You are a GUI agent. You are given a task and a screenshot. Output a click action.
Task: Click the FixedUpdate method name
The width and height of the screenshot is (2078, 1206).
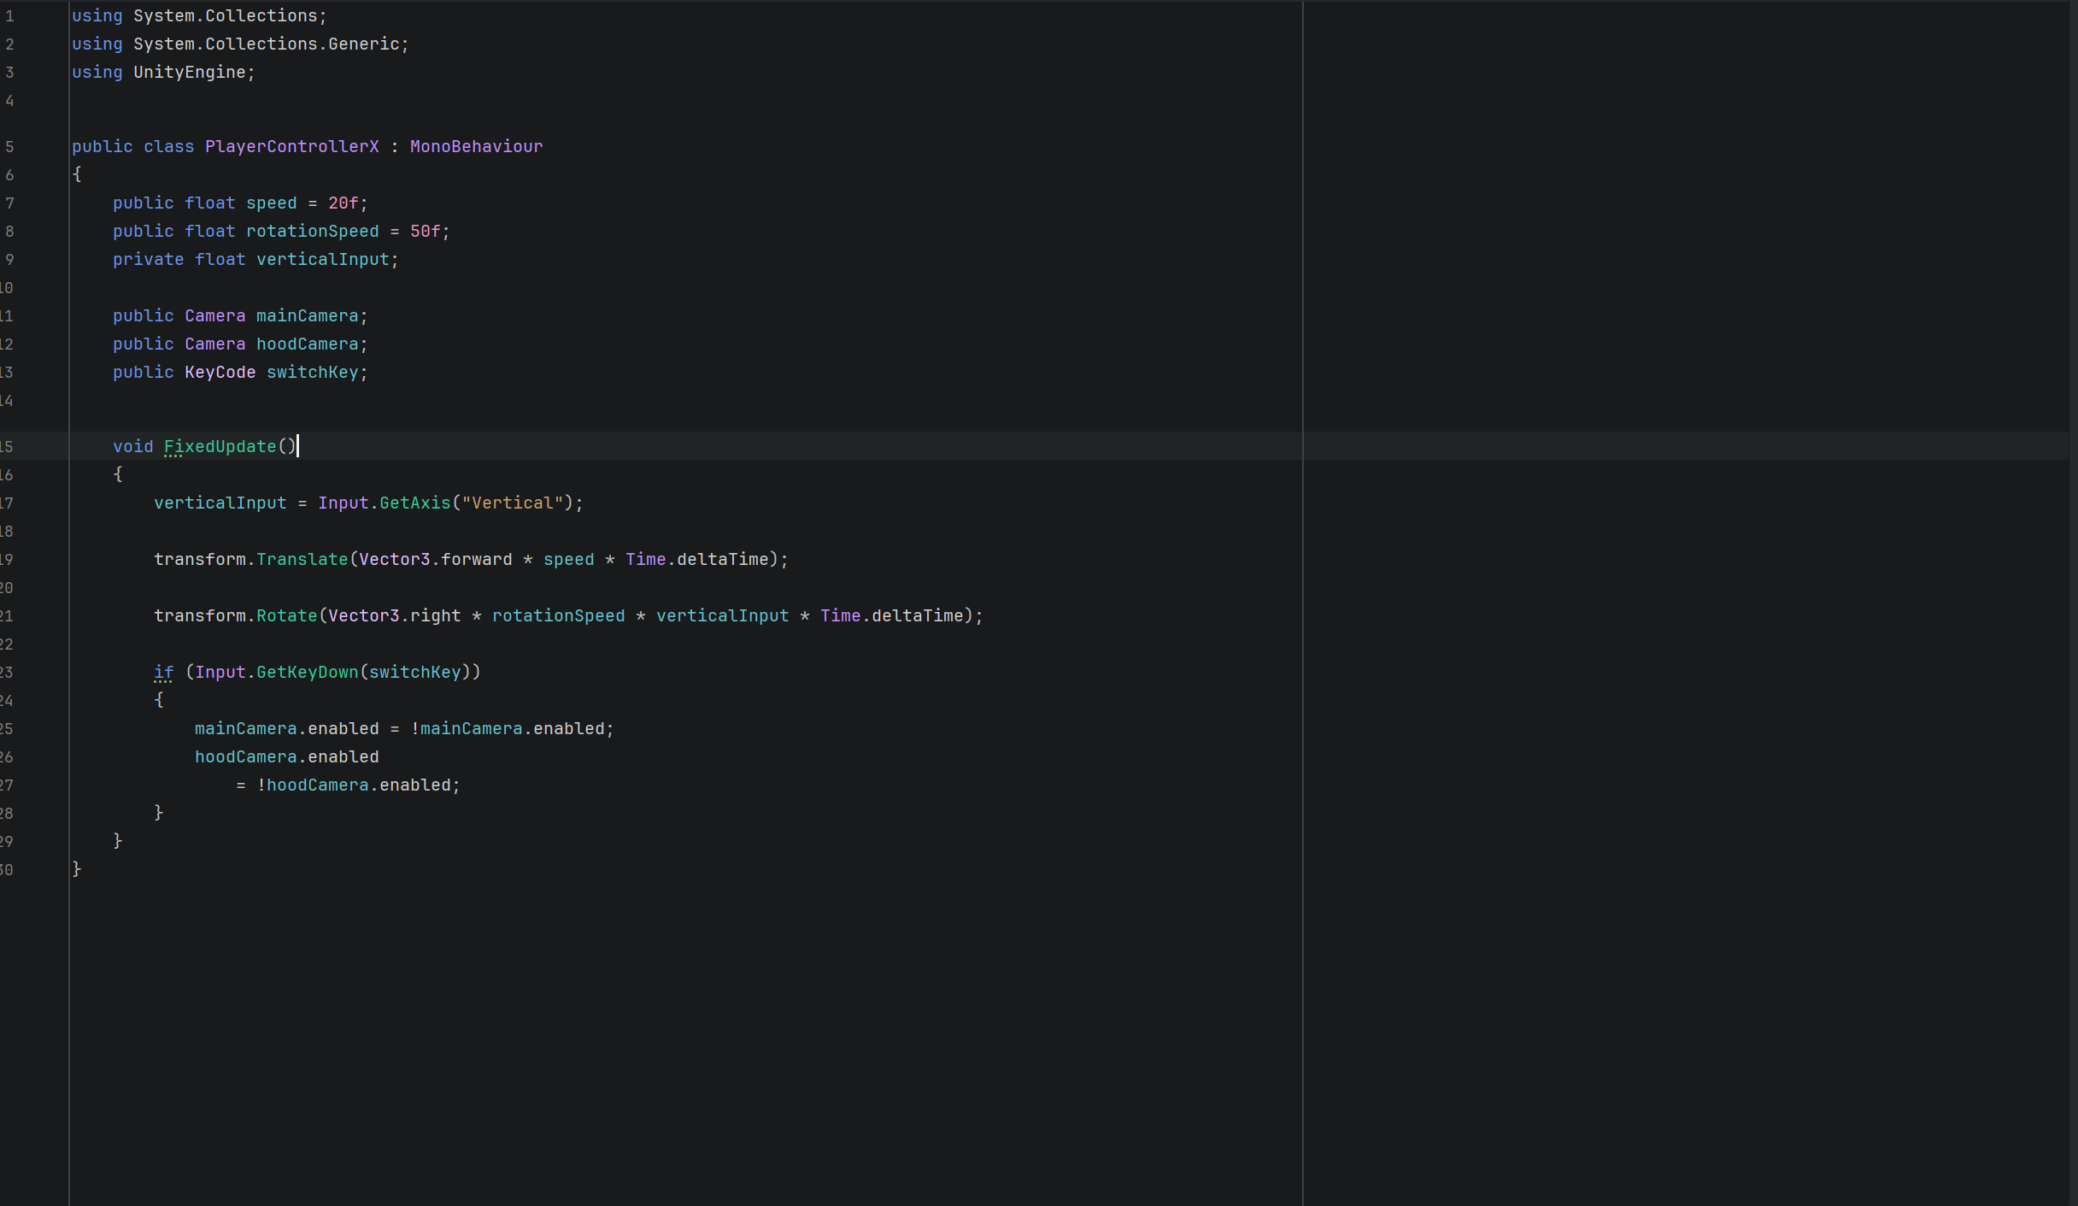pyautogui.click(x=220, y=446)
